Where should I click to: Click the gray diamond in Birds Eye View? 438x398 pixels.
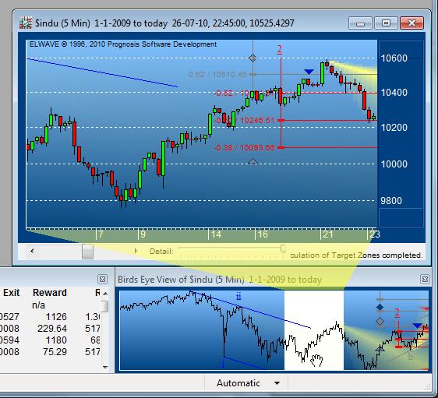(x=380, y=321)
